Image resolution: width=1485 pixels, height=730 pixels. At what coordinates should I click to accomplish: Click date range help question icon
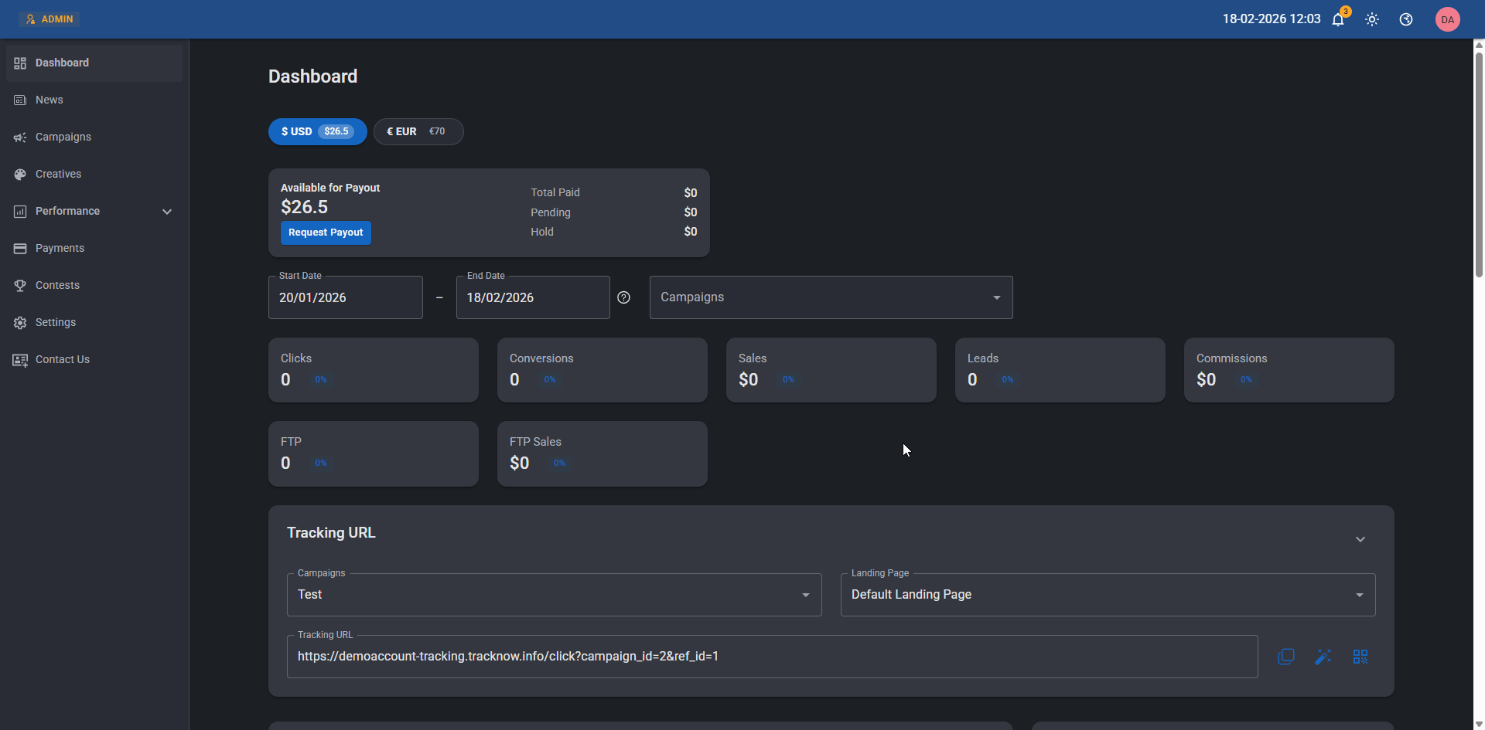pyautogui.click(x=624, y=297)
